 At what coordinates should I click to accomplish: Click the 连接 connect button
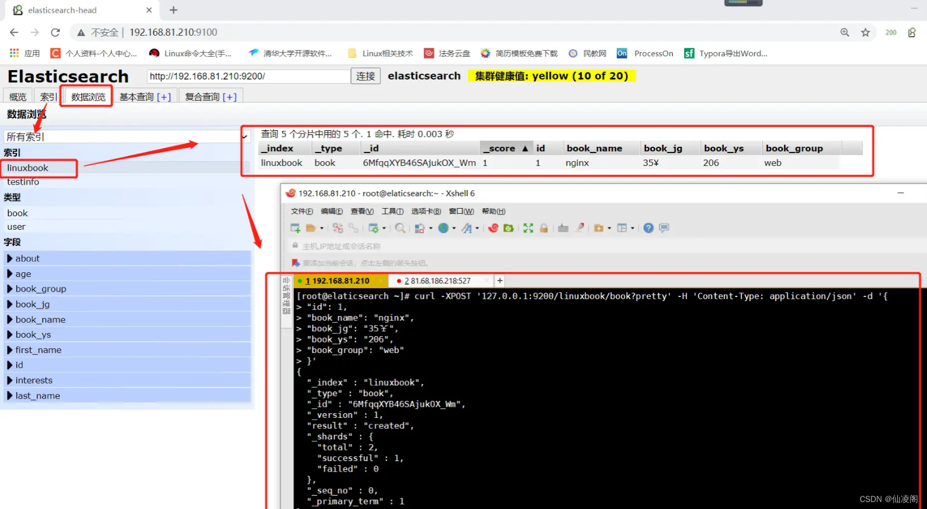(366, 76)
